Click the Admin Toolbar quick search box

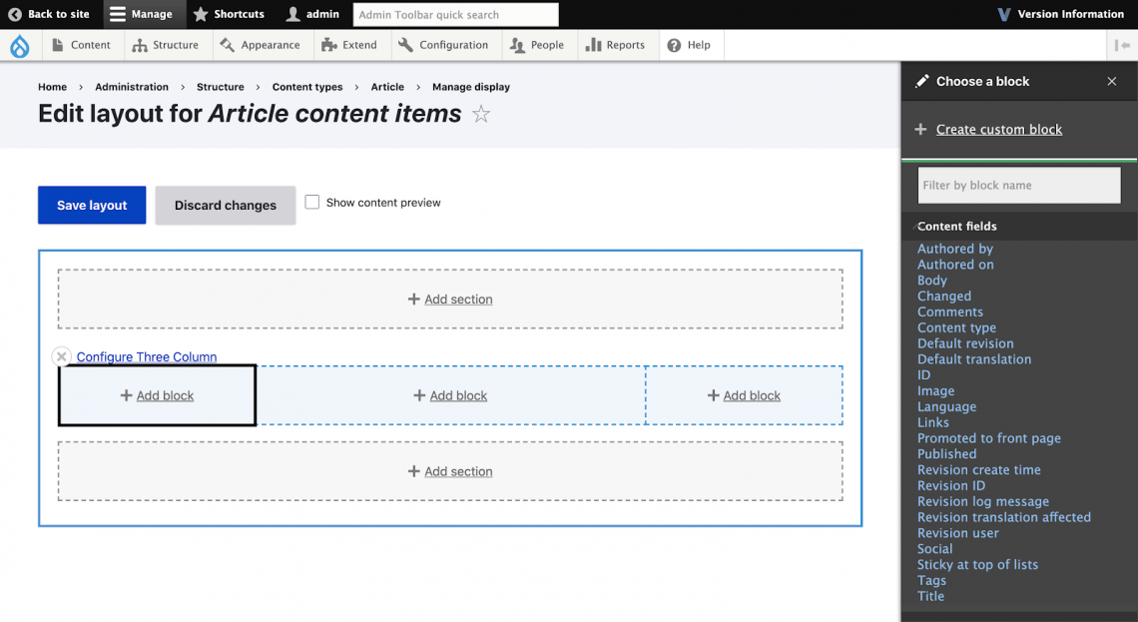[455, 15]
